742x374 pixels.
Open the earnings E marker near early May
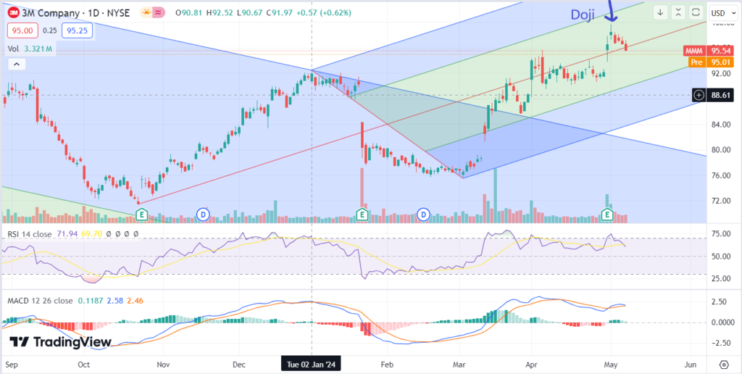click(607, 215)
